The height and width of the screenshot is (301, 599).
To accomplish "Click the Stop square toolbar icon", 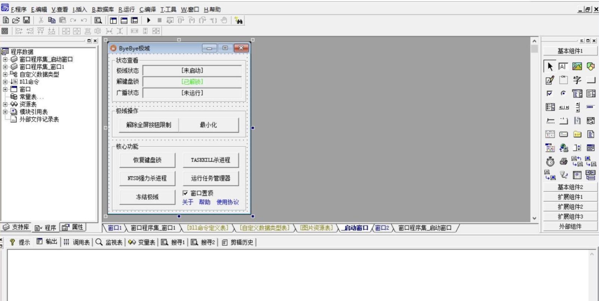I will [x=159, y=20].
